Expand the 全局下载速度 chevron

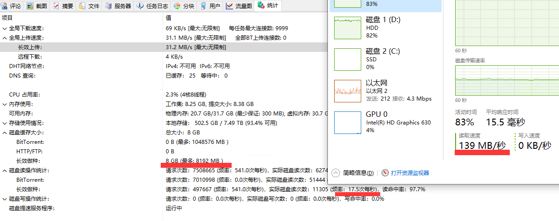(5, 28)
